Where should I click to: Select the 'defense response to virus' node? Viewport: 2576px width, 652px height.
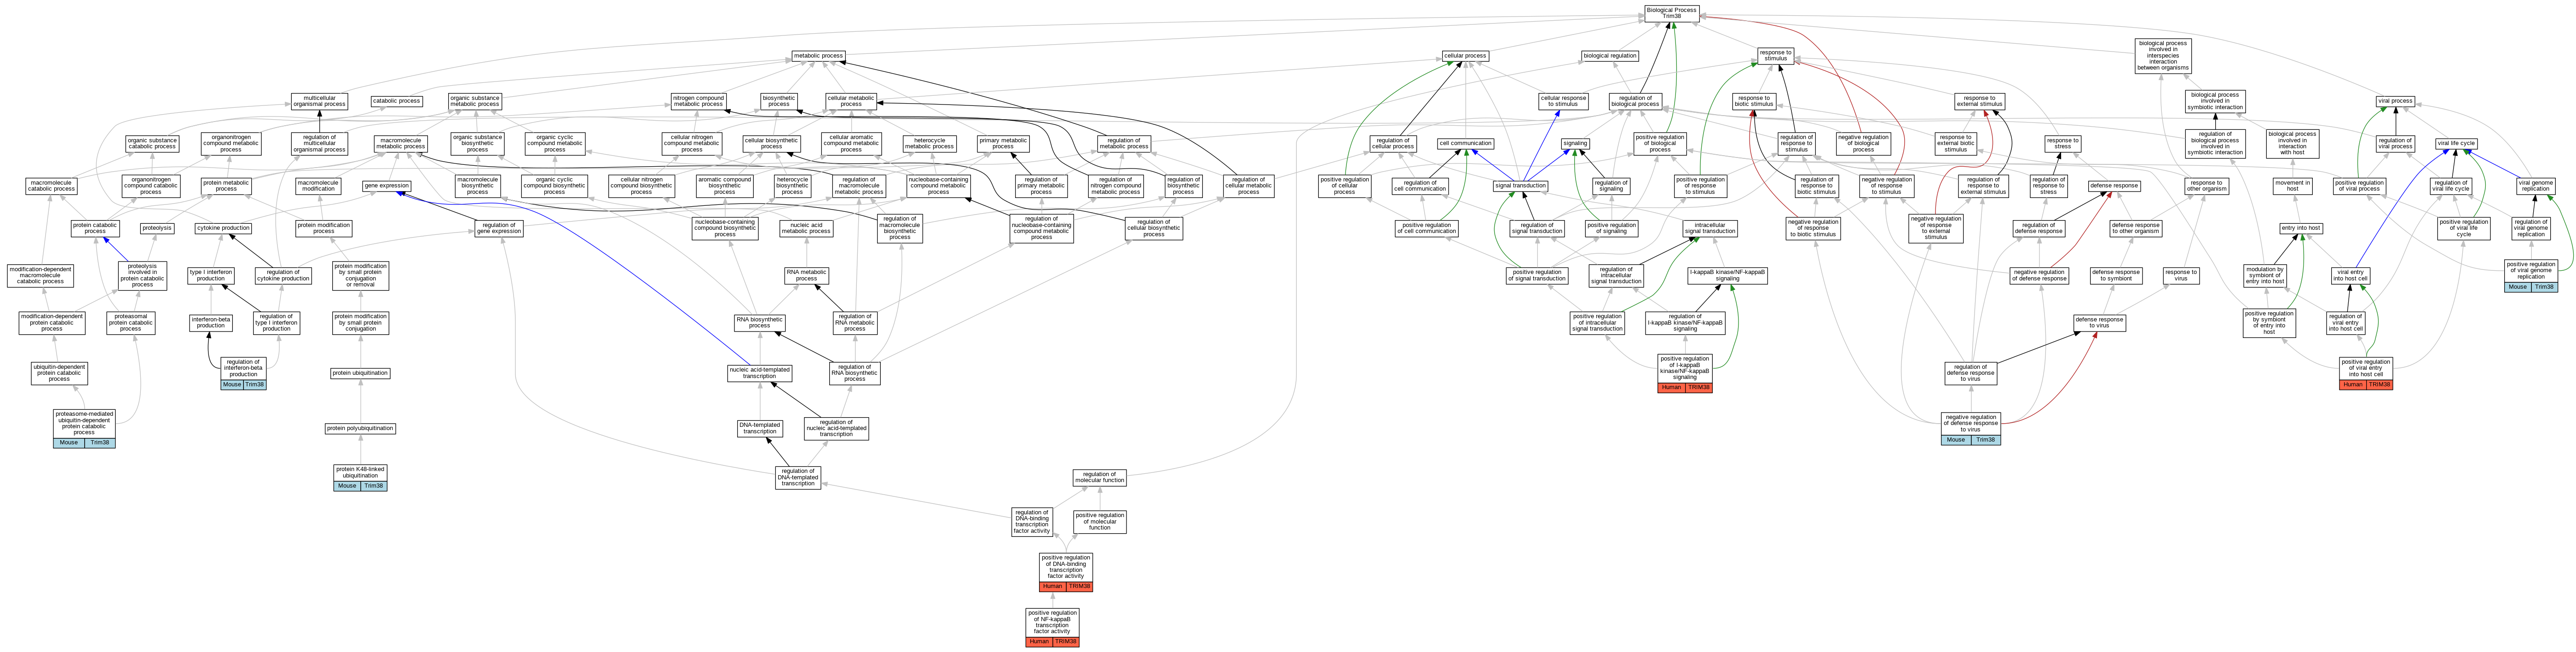(2099, 322)
